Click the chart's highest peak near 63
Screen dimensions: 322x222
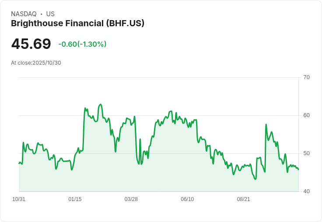pos(101,104)
